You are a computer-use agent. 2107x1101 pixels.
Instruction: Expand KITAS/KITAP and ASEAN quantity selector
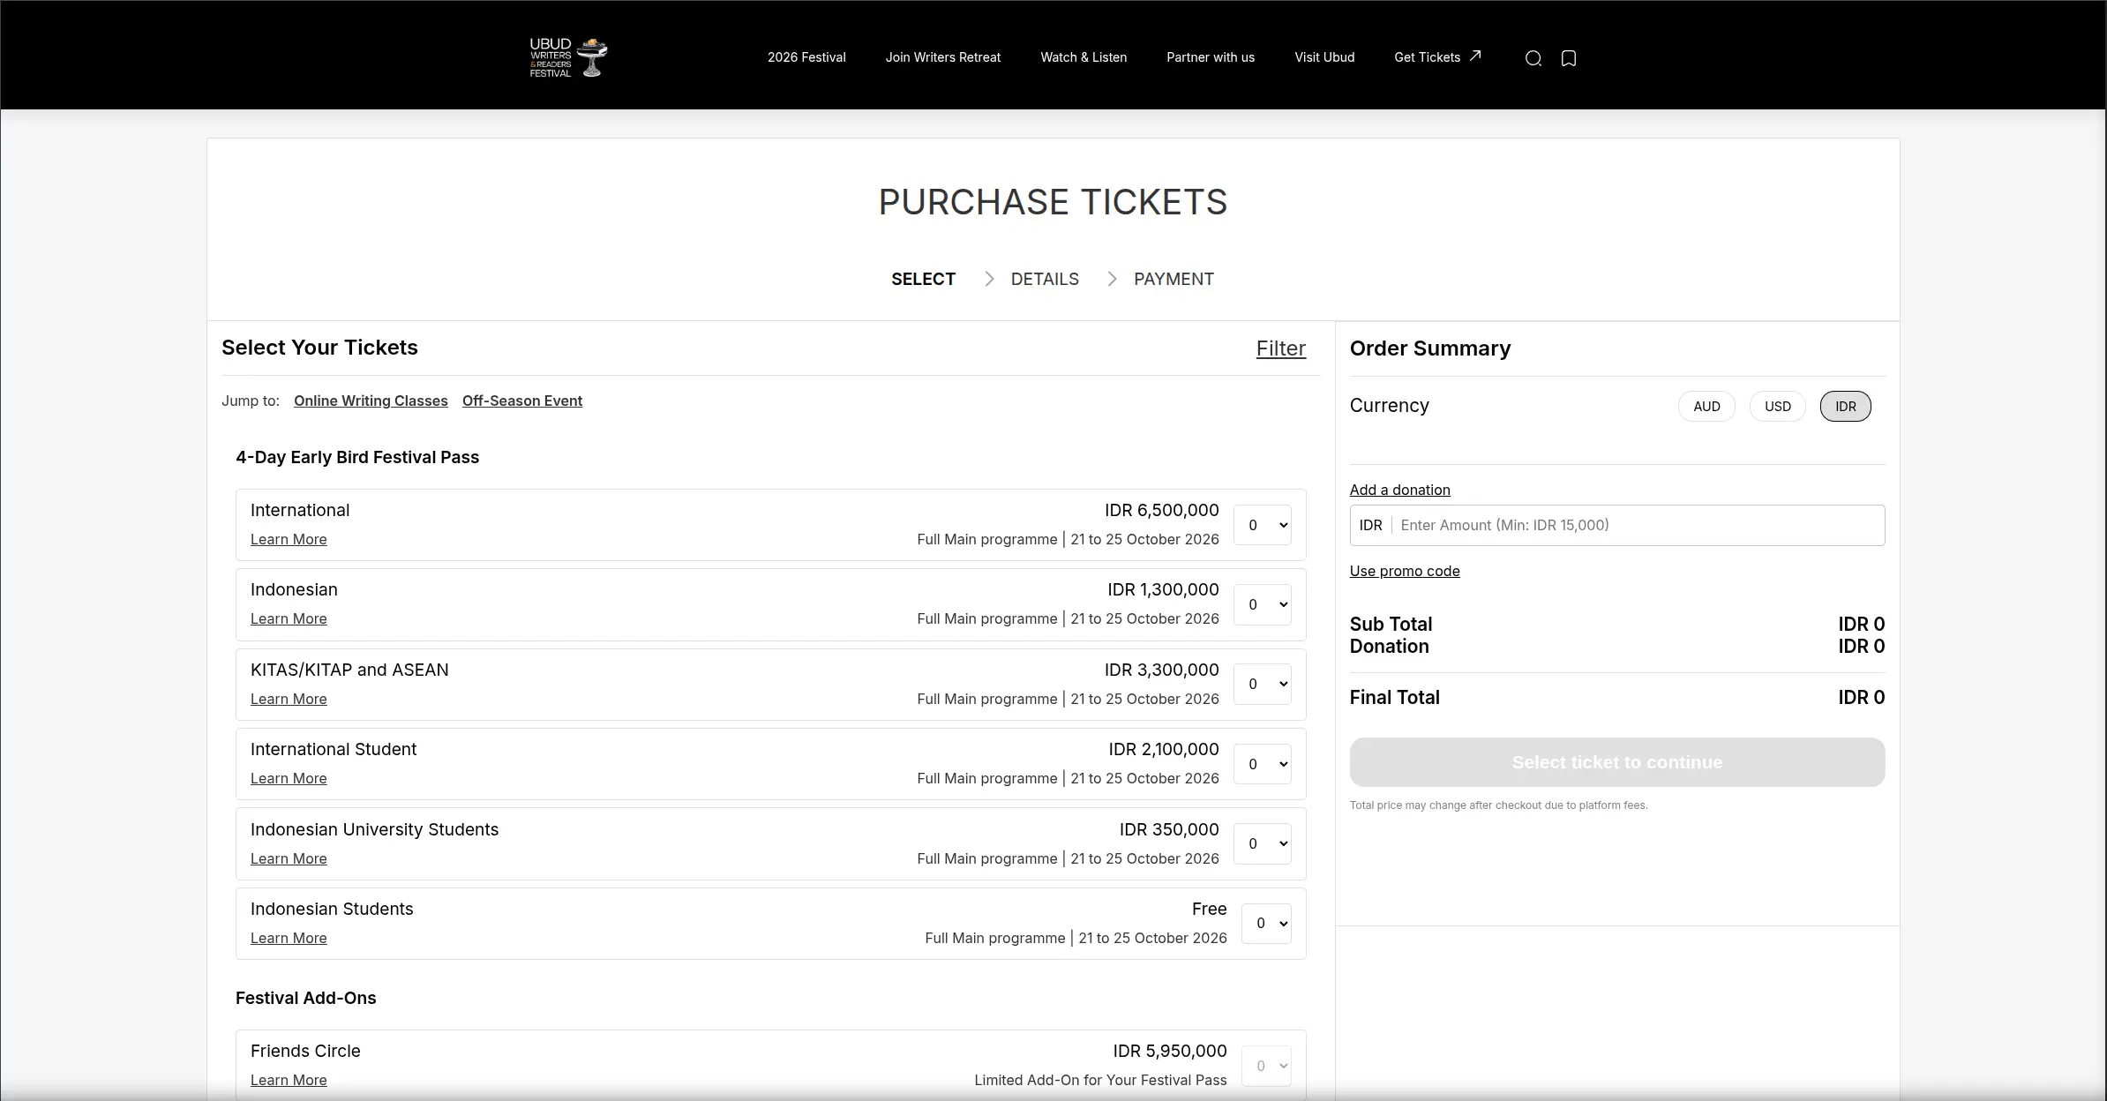(1263, 685)
